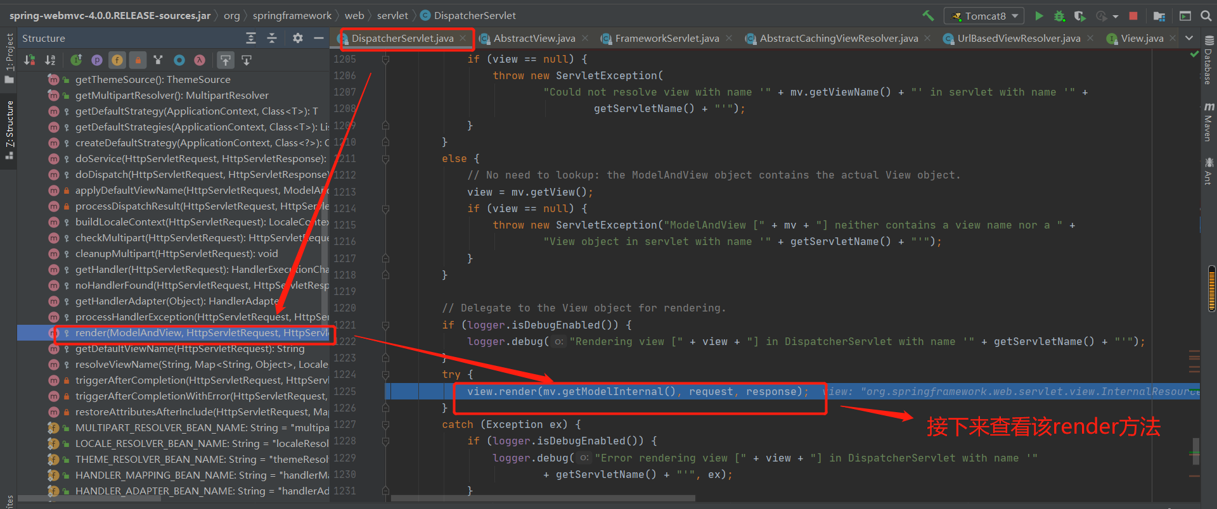Select getThemeSource(): ThemeSource in Structure
Screen dimensions: 1217x509
pyautogui.click(x=173, y=80)
